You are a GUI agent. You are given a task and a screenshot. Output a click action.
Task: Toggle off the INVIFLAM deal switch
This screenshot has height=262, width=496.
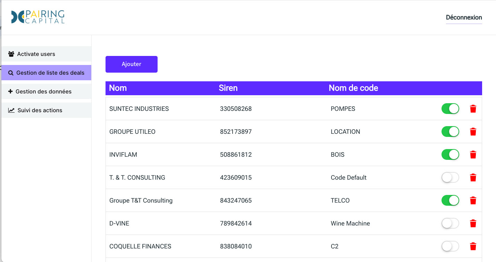coord(450,155)
